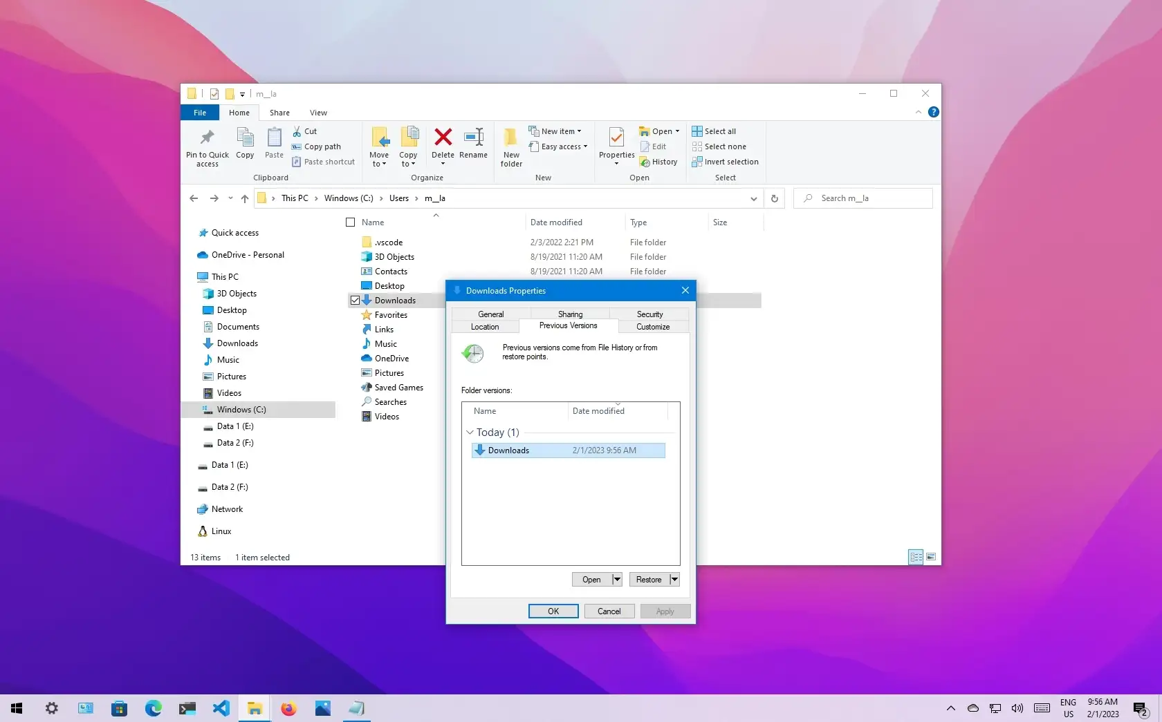Select the Saved Games folder
1162x722 pixels.
click(398, 388)
